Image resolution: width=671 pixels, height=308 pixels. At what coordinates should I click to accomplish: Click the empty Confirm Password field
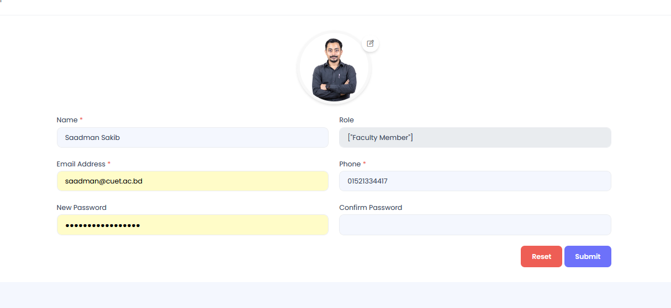click(475, 225)
